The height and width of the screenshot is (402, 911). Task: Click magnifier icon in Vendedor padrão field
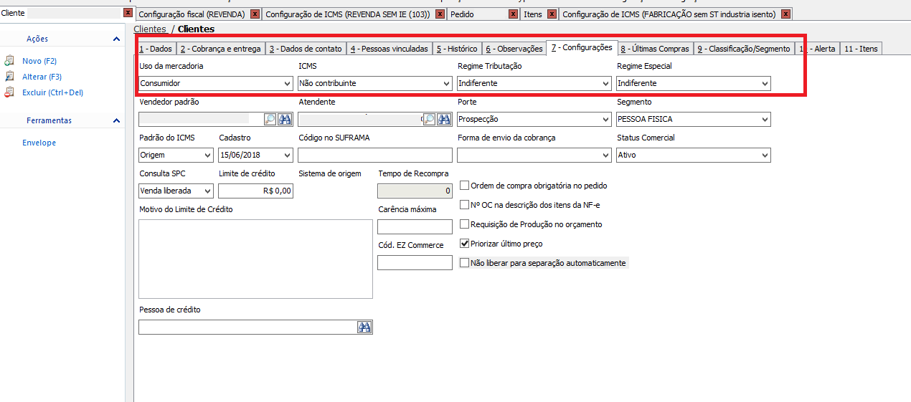click(270, 119)
